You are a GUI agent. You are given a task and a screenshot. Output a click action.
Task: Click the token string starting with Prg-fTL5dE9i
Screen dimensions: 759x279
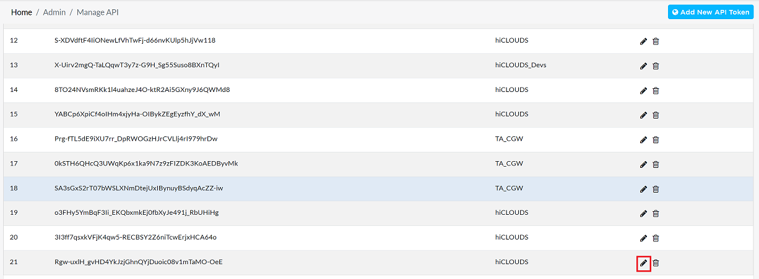coord(136,139)
